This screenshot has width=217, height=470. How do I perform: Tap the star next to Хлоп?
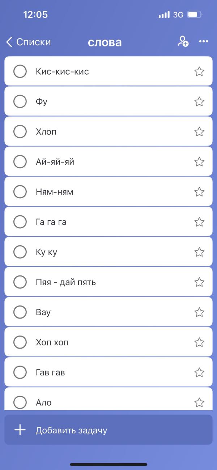199,132
